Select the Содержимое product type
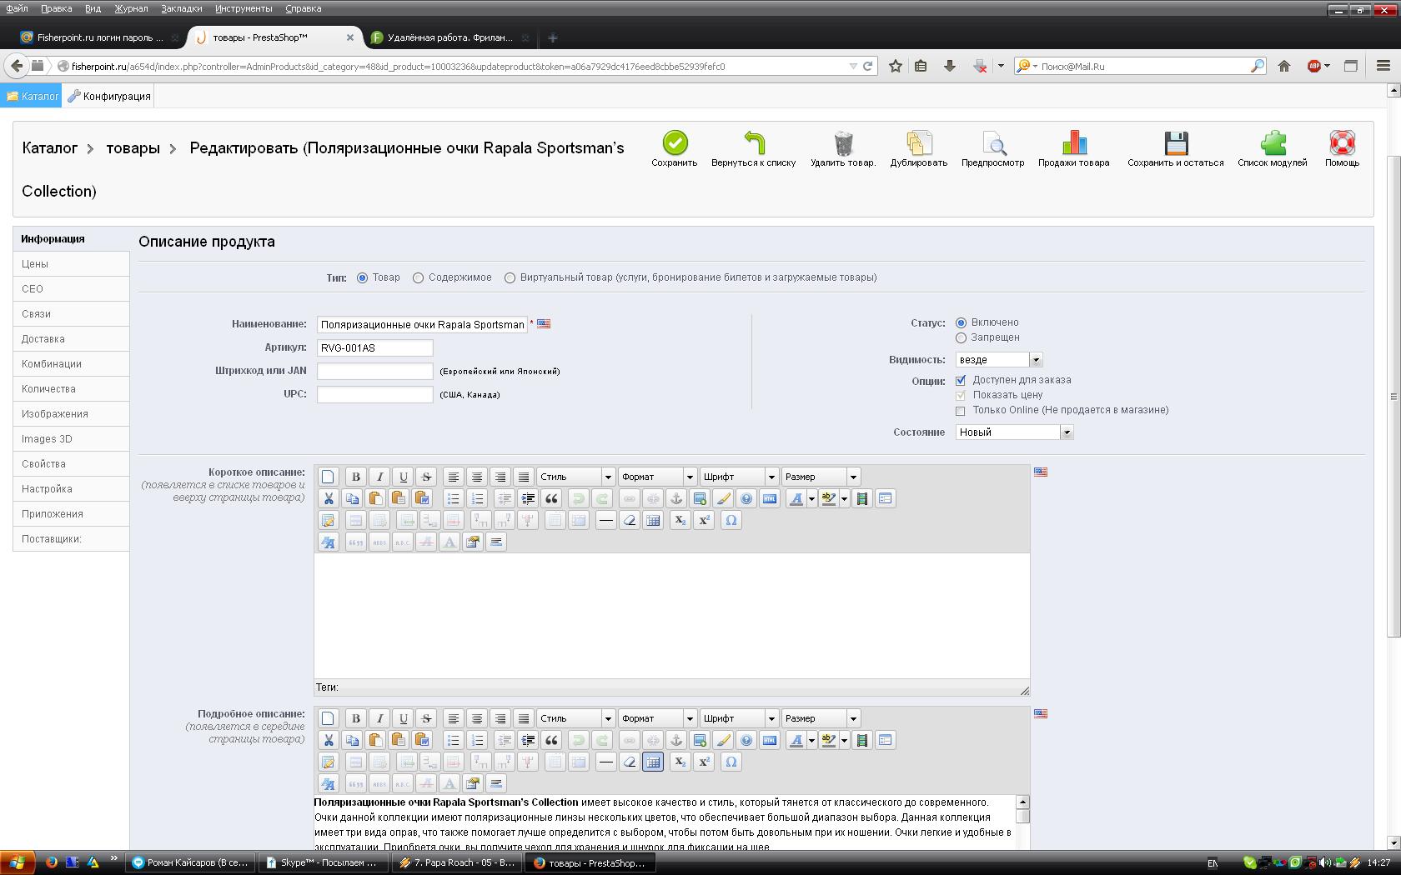This screenshot has width=1401, height=875. pyautogui.click(x=418, y=277)
